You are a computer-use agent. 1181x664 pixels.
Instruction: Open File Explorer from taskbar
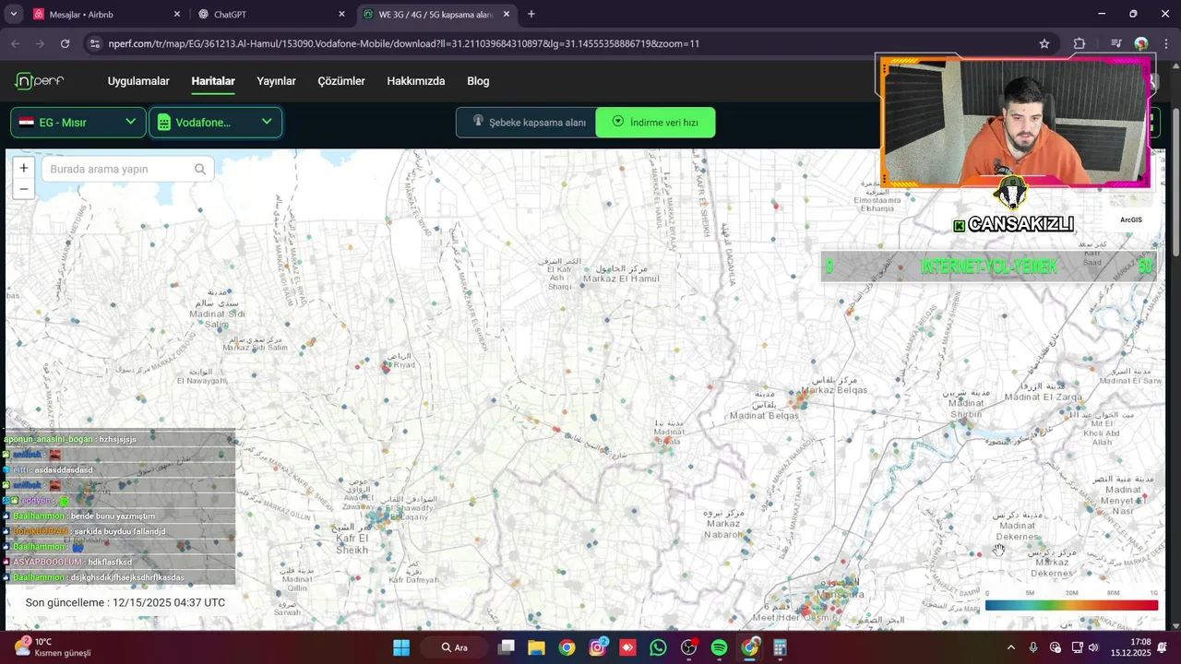(536, 647)
